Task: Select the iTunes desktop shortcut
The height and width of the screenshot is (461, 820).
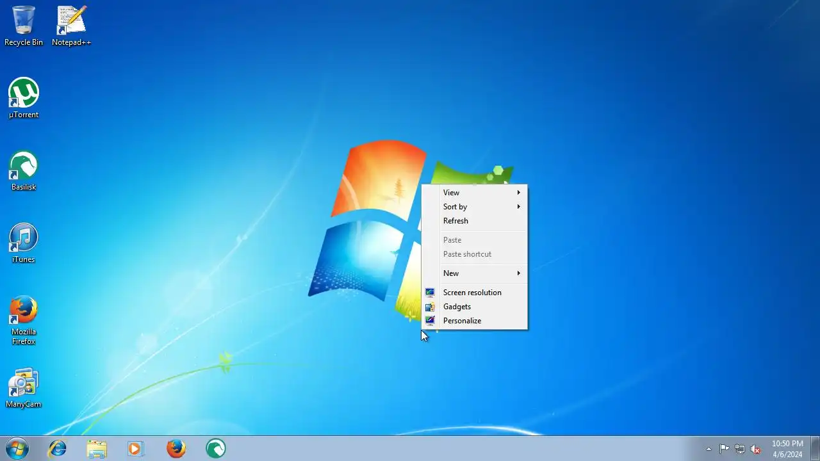Action: coord(24,243)
